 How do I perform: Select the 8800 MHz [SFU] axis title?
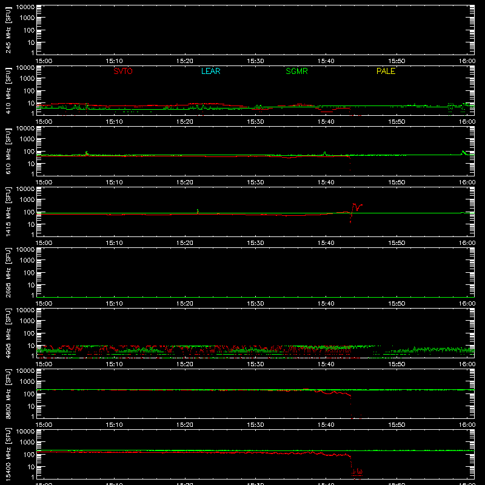click(x=8, y=393)
